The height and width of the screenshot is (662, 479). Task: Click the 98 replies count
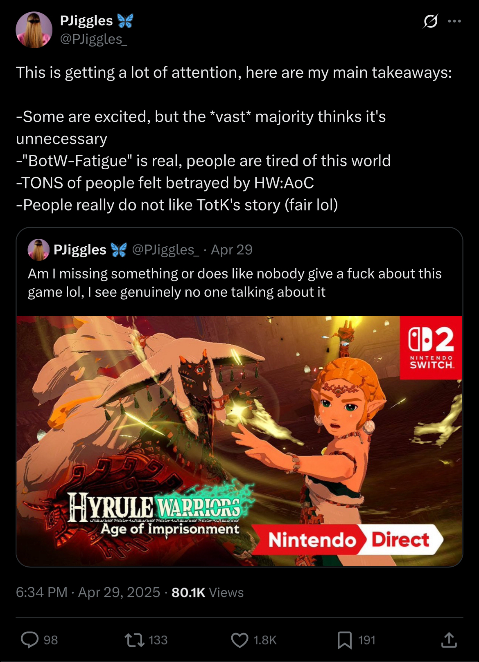51,640
